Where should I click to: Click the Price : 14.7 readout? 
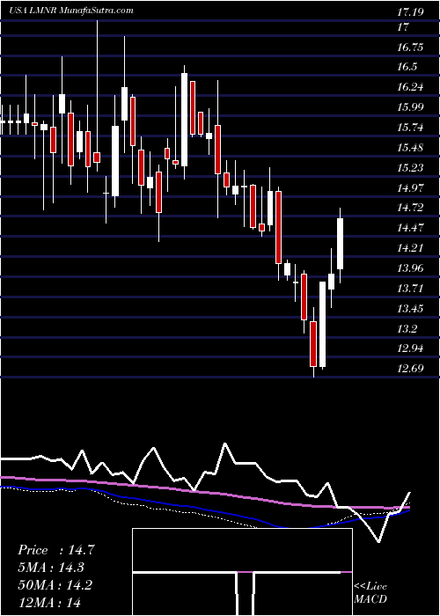pos(55,550)
